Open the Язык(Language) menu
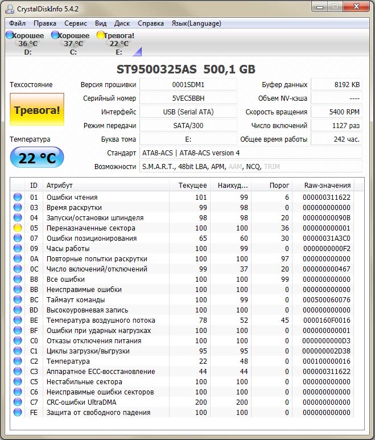375x440 pixels. (x=196, y=23)
